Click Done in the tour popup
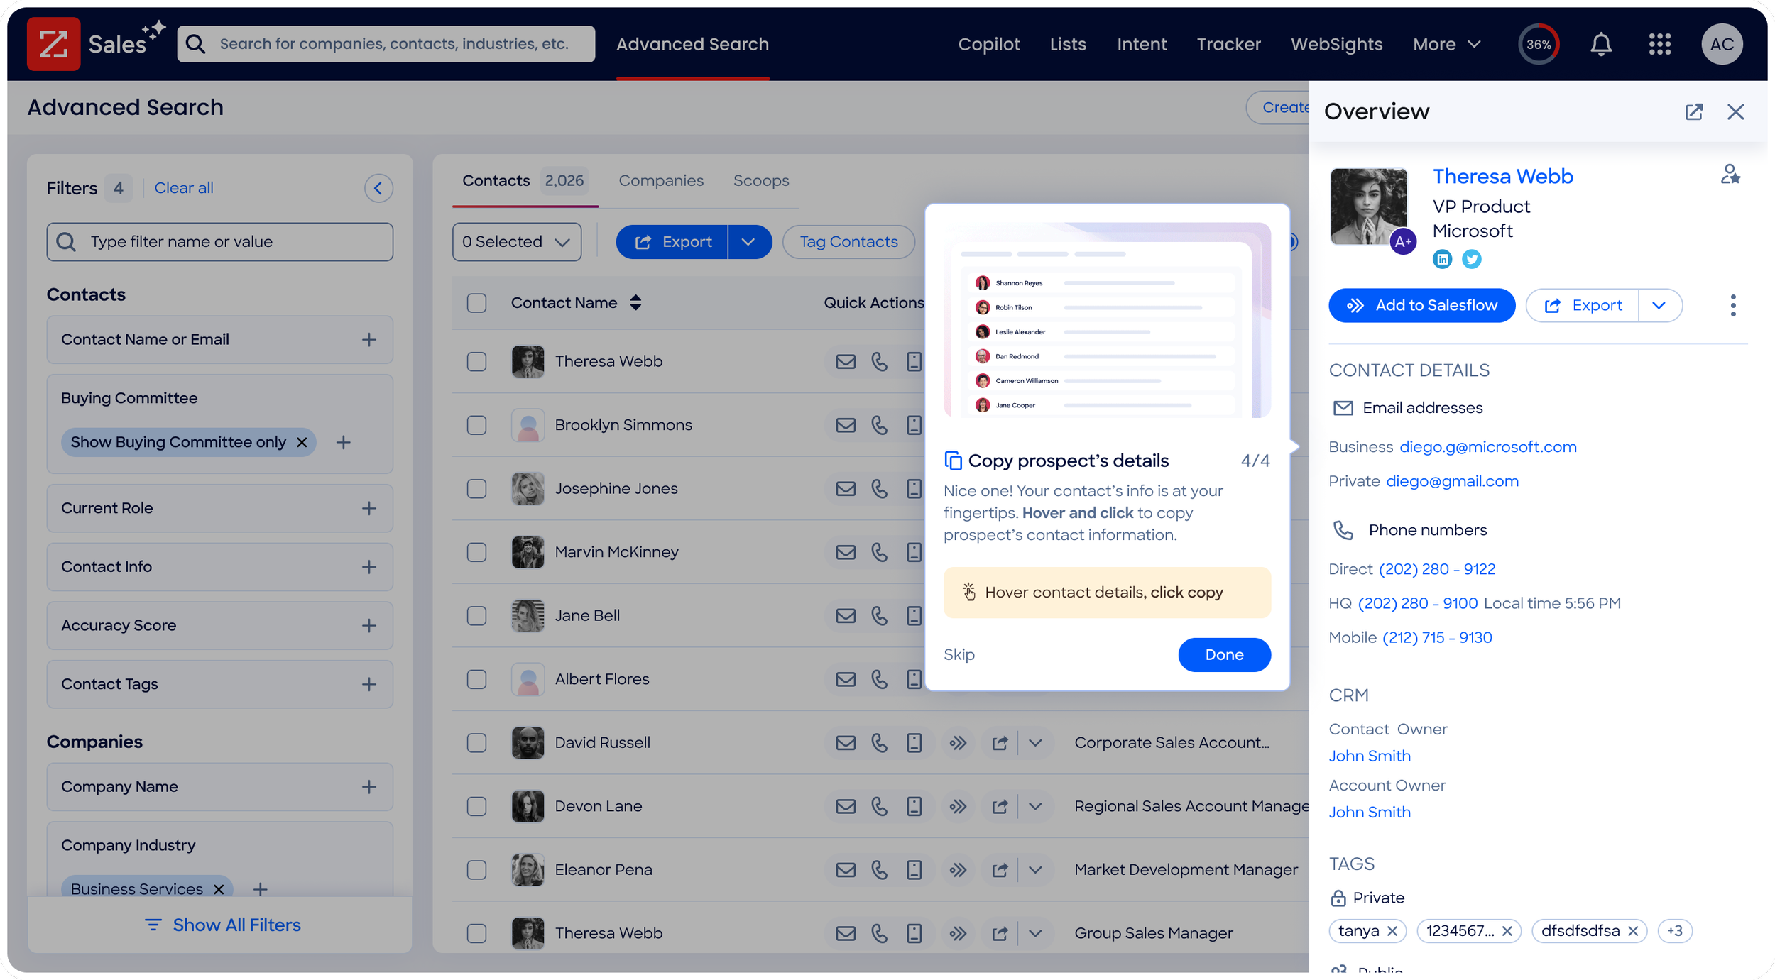This screenshot has width=1775, height=980. coord(1223,654)
